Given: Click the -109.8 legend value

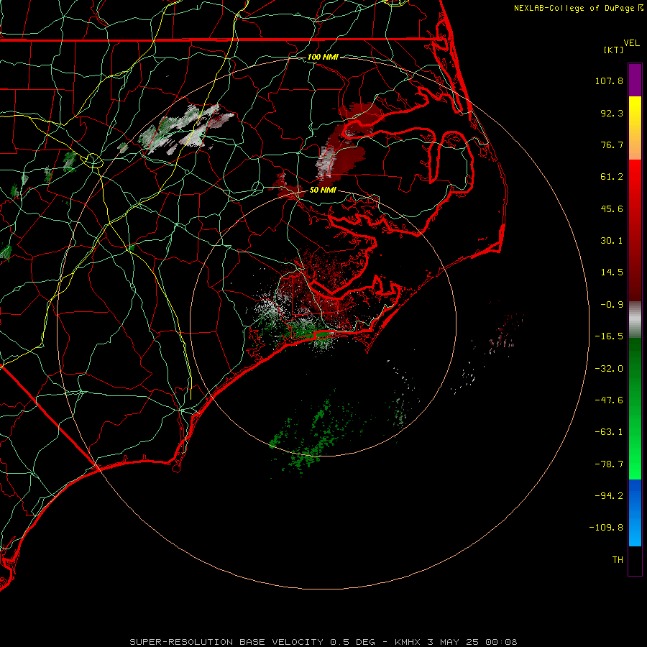Looking at the screenshot, I should pyautogui.click(x=606, y=528).
